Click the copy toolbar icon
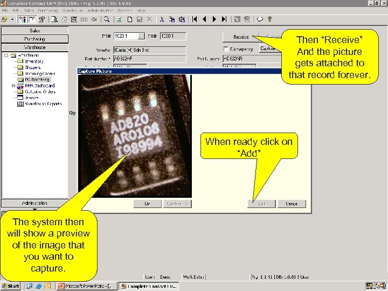 (172, 19)
